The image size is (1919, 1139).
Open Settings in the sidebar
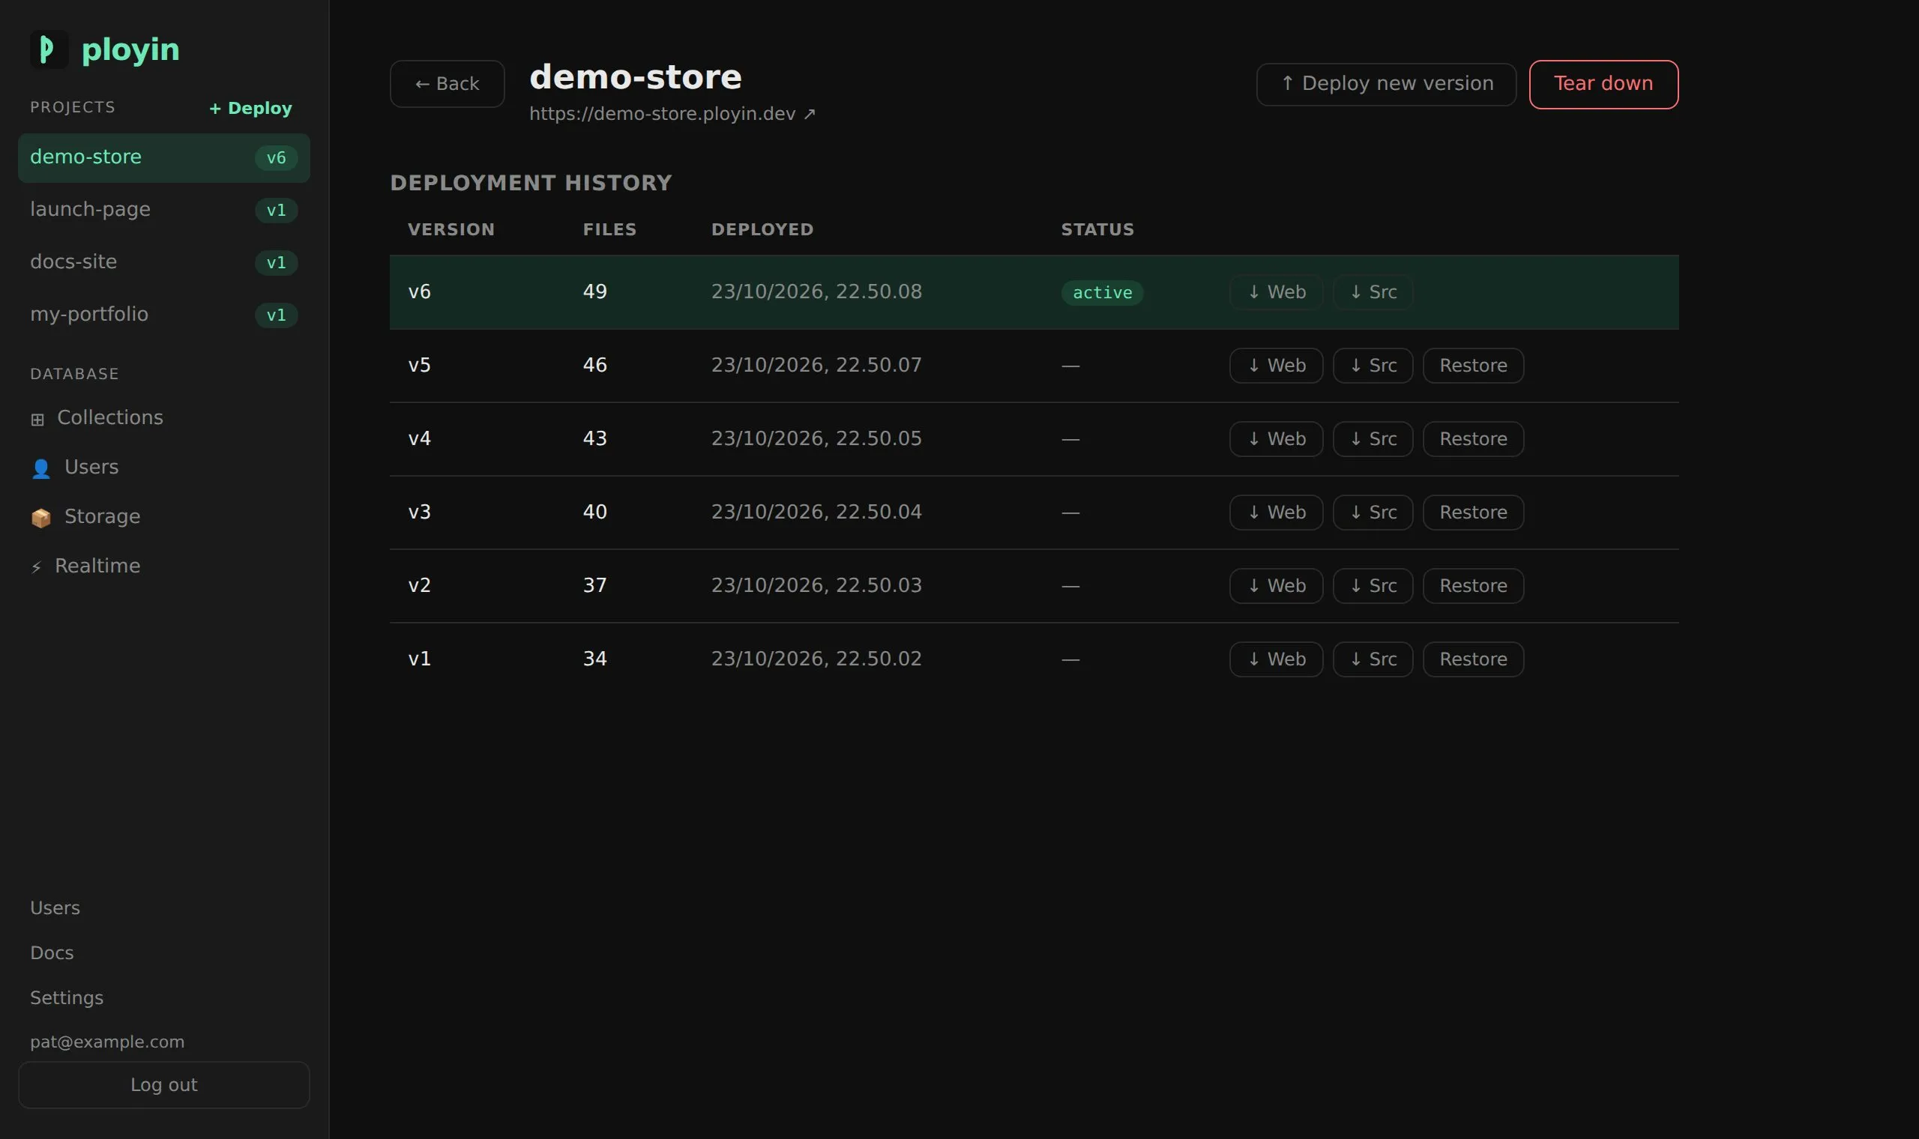click(66, 998)
